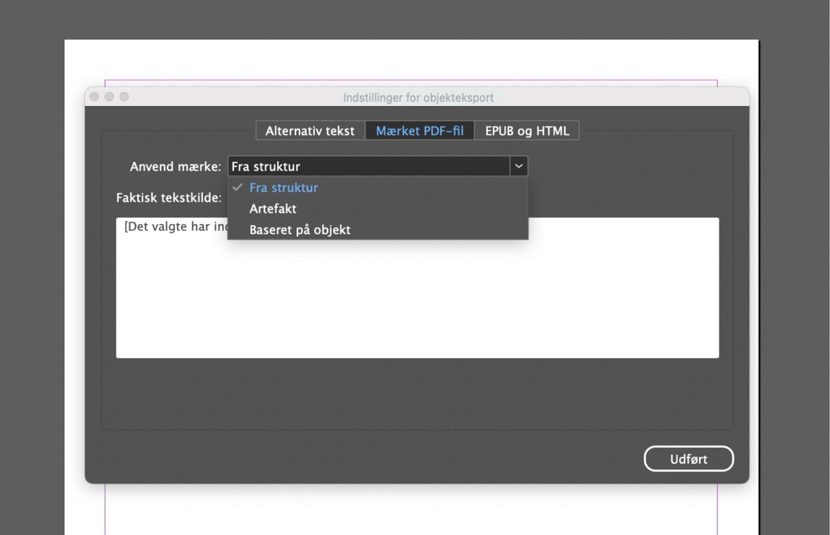Click the gray pasteboard right of page

click(x=795, y=259)
